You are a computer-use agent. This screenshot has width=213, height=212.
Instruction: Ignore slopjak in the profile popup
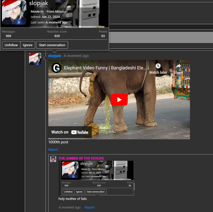coord(28,45)
